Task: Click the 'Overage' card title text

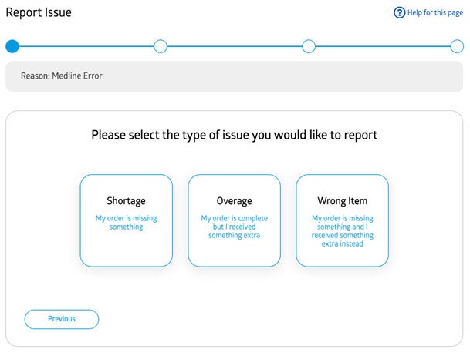Action: click(x=234, y=201)
